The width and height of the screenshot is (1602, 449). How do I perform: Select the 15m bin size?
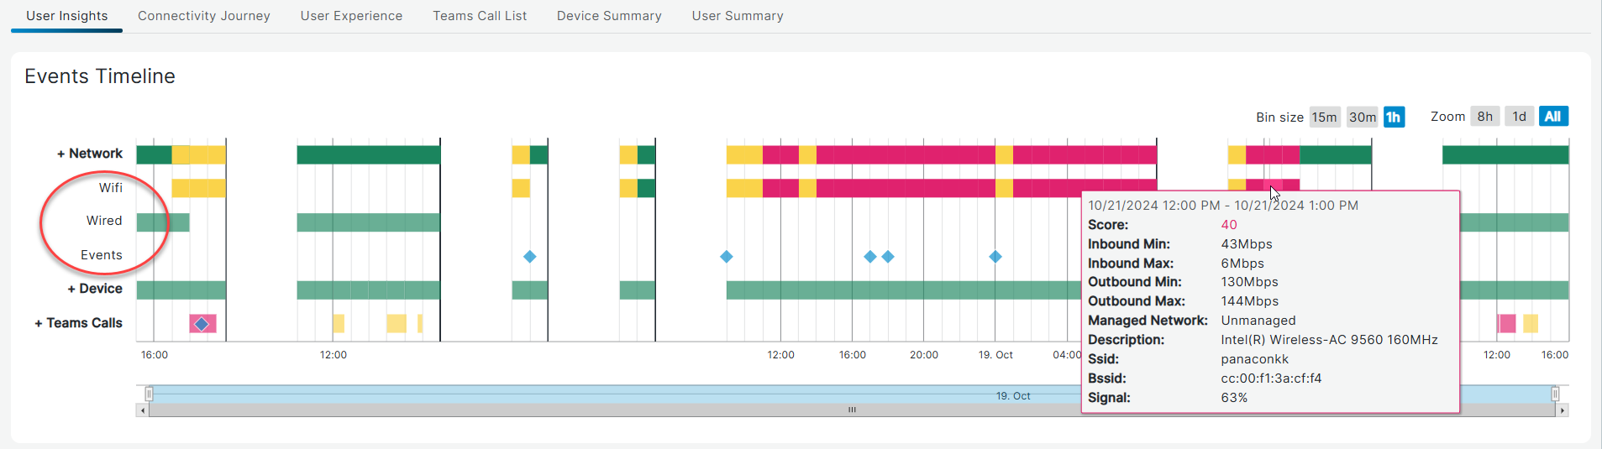click(1324, 117)
